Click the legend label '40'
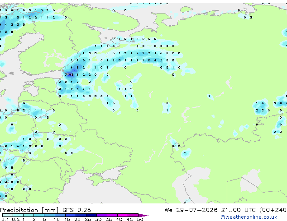Image resolution: width=287 pixels, height=221 pixels. (119, 219)
